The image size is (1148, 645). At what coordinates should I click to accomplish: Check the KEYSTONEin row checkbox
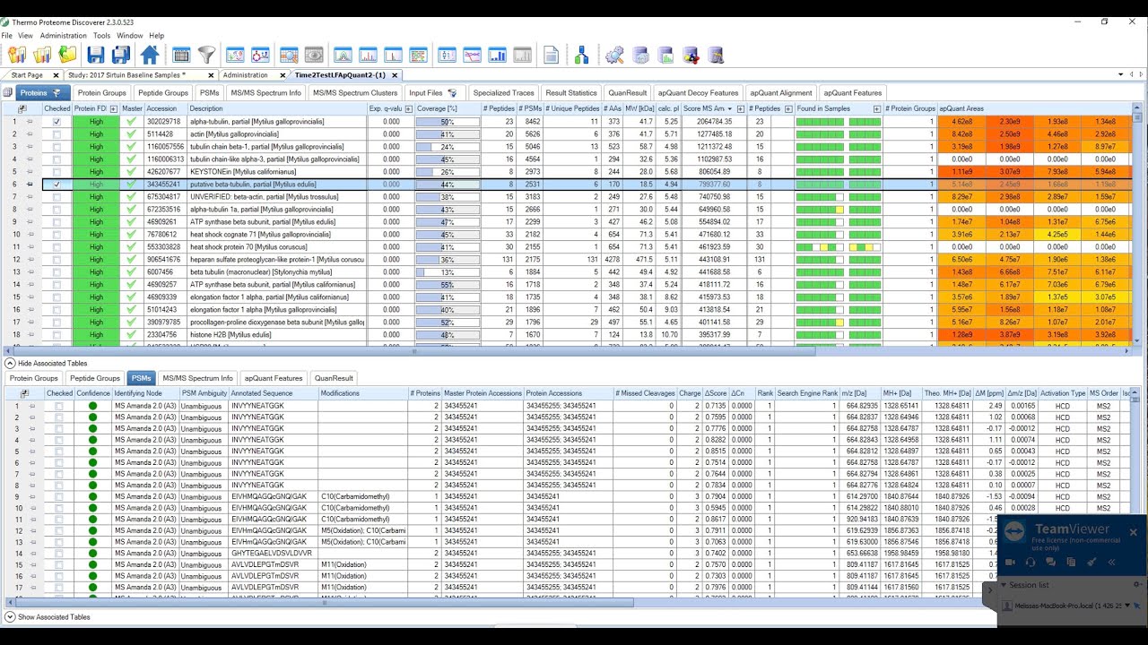coord(57,171)
